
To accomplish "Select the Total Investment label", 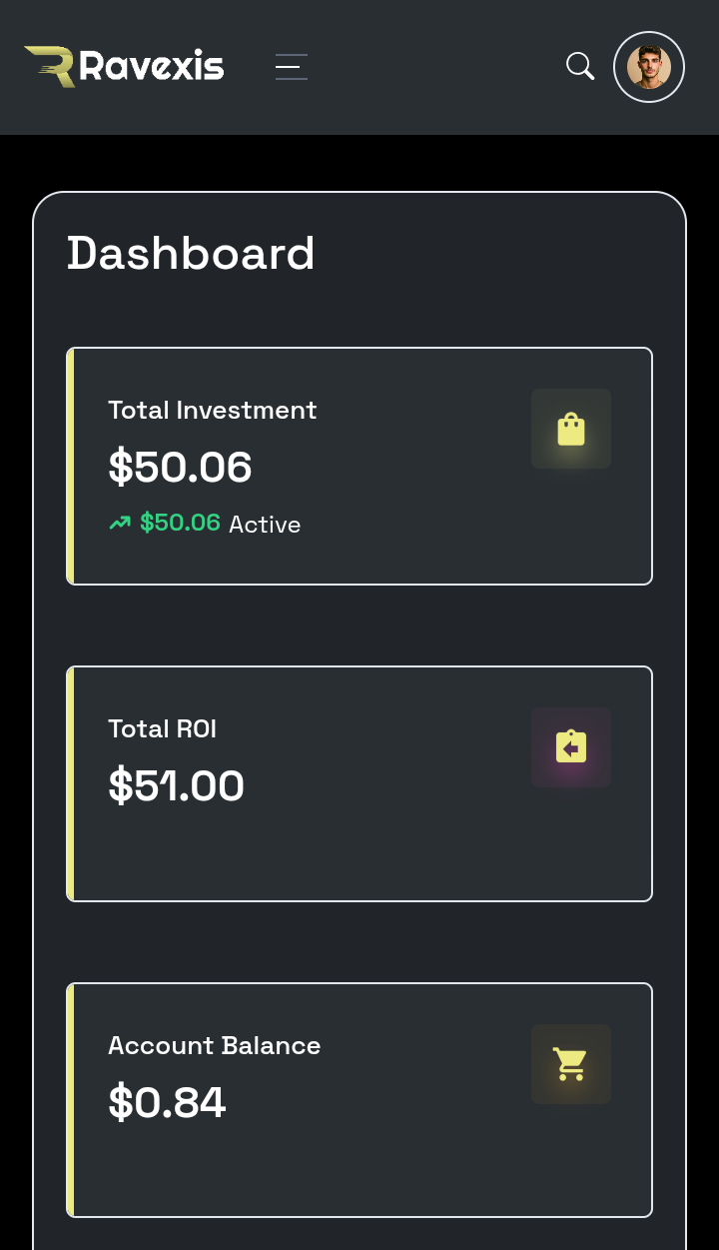I will click(213, 411).
